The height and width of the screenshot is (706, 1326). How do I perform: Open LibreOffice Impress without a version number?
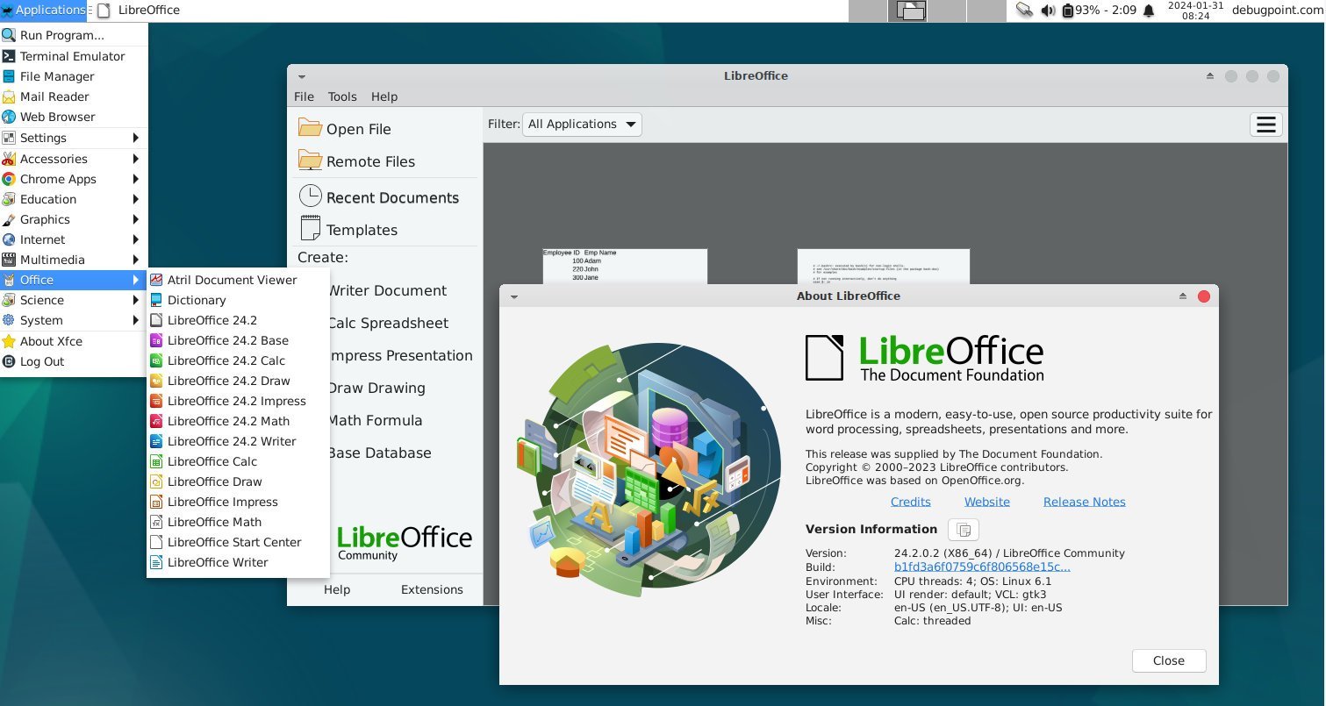coord(238,502)
